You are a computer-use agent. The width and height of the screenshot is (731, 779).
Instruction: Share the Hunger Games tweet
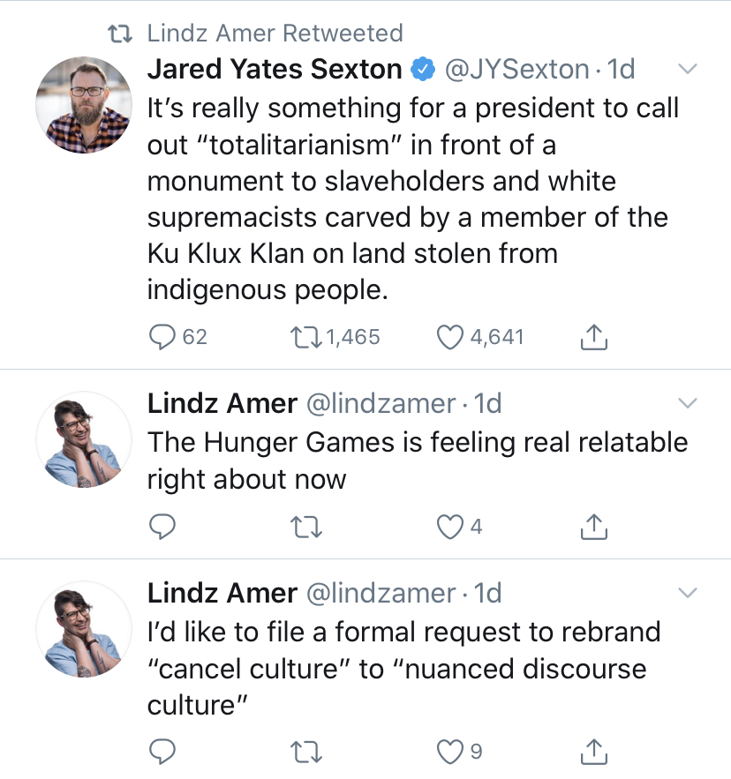coord(594,527)
